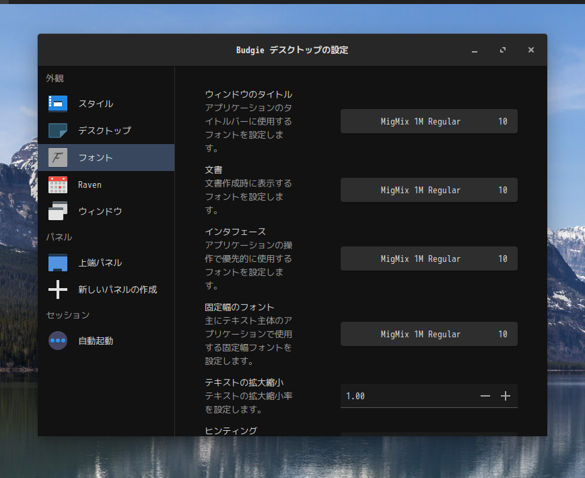The width and height of the screenshot is (585, 478).
Task: Close the Budgie デスクトップの設定 window
Action: 531,50
